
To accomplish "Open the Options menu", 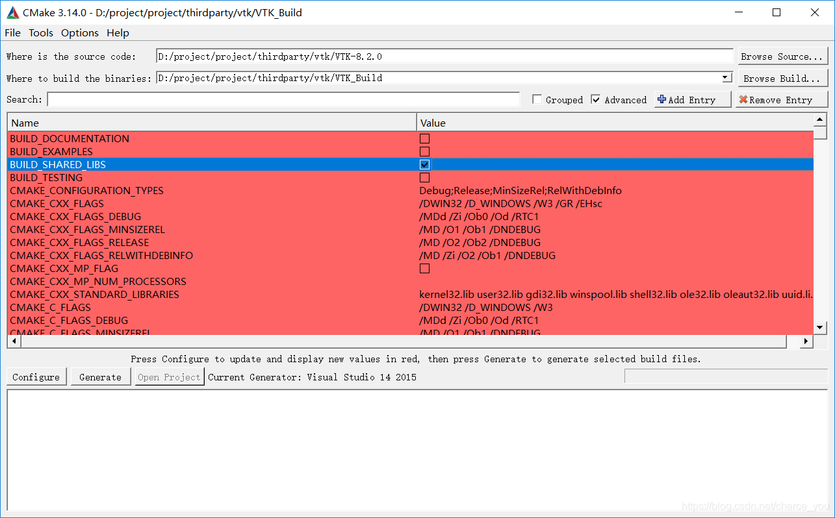I will tap(80, 32).
